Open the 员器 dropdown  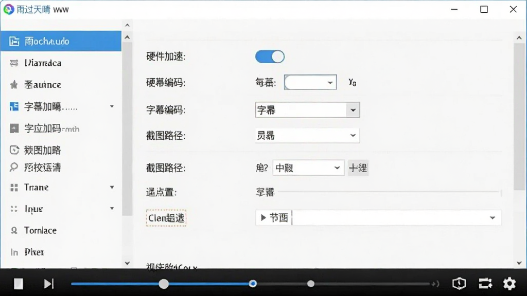(307, 136)
